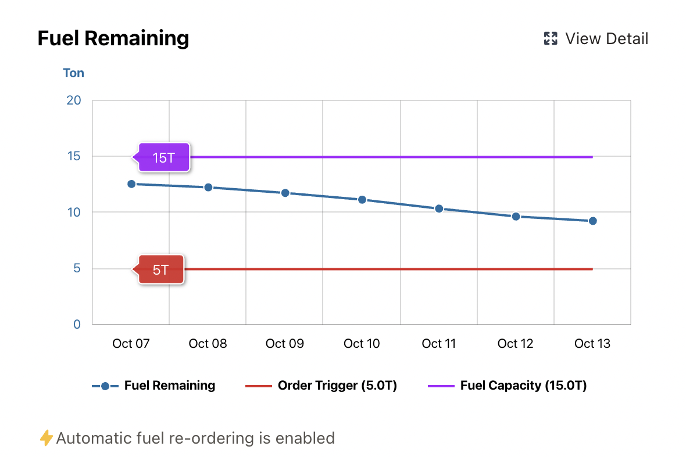Click the purple 15T capacity label

[x=164, y=157]
